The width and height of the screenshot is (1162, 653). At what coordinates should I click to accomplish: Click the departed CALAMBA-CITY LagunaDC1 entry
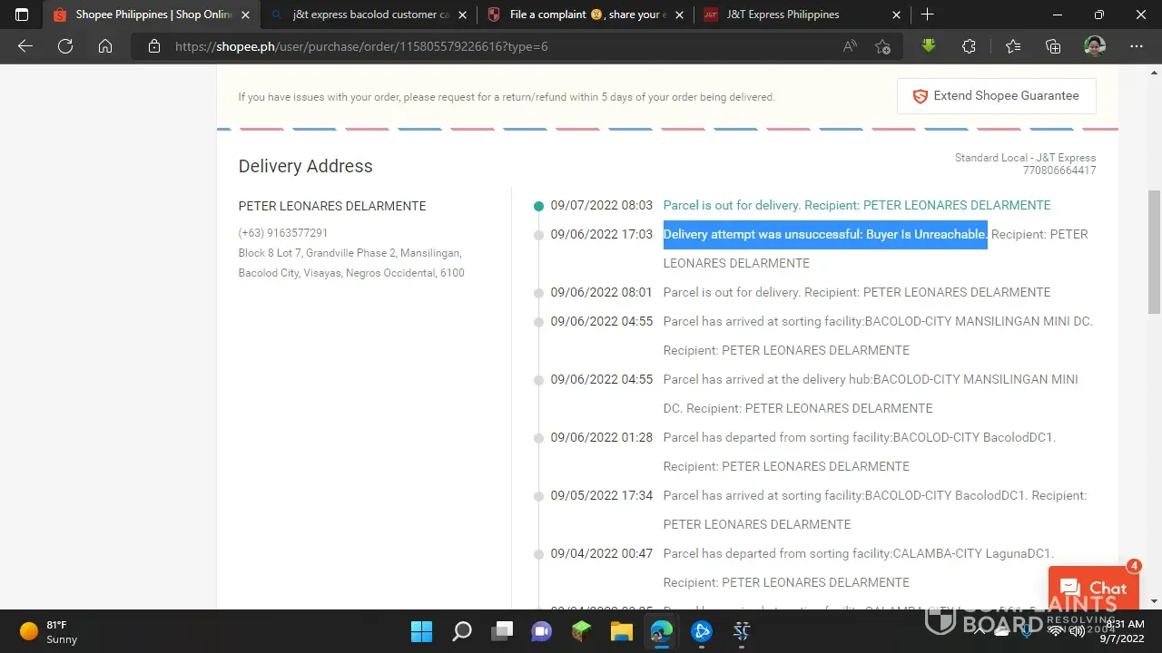point(859,568)
